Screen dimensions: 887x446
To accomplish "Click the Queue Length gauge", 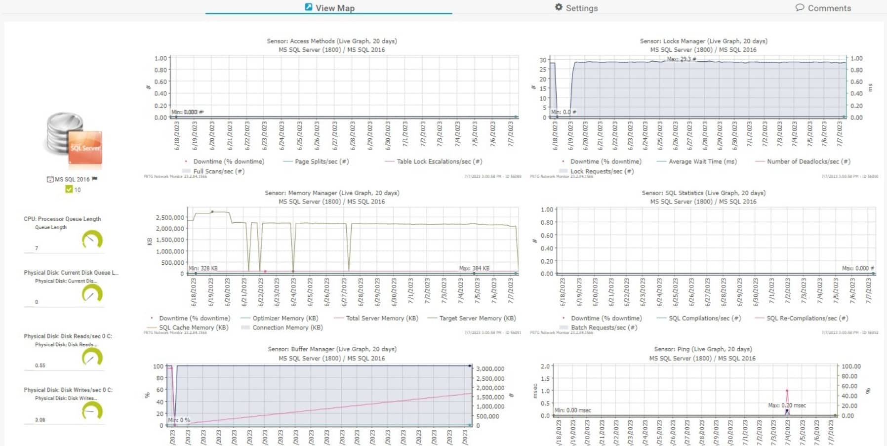I will click(x=92, y=241).
